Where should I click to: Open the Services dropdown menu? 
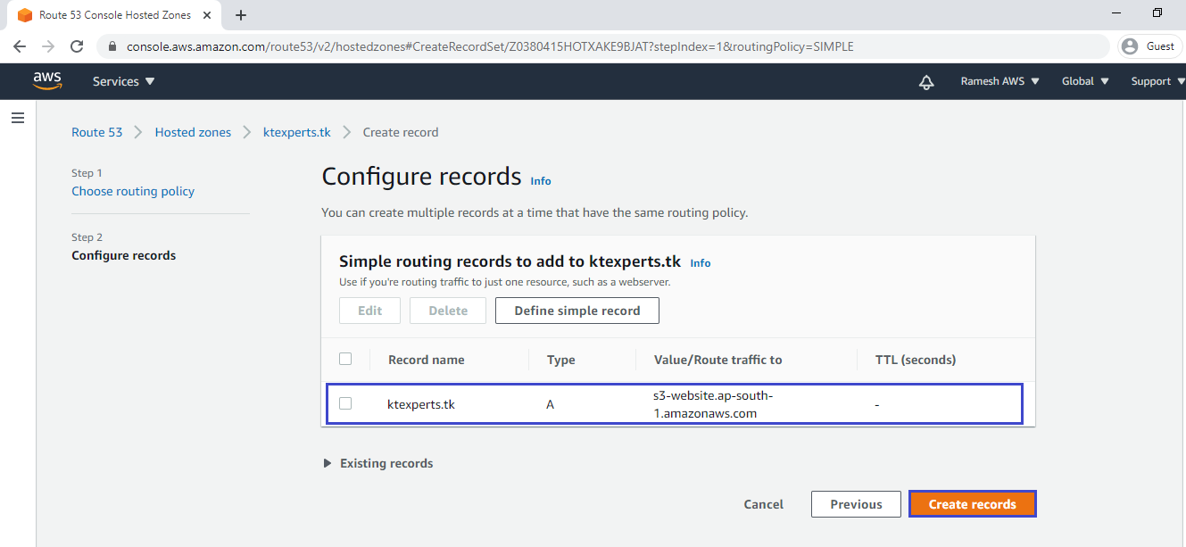point(124,81)
